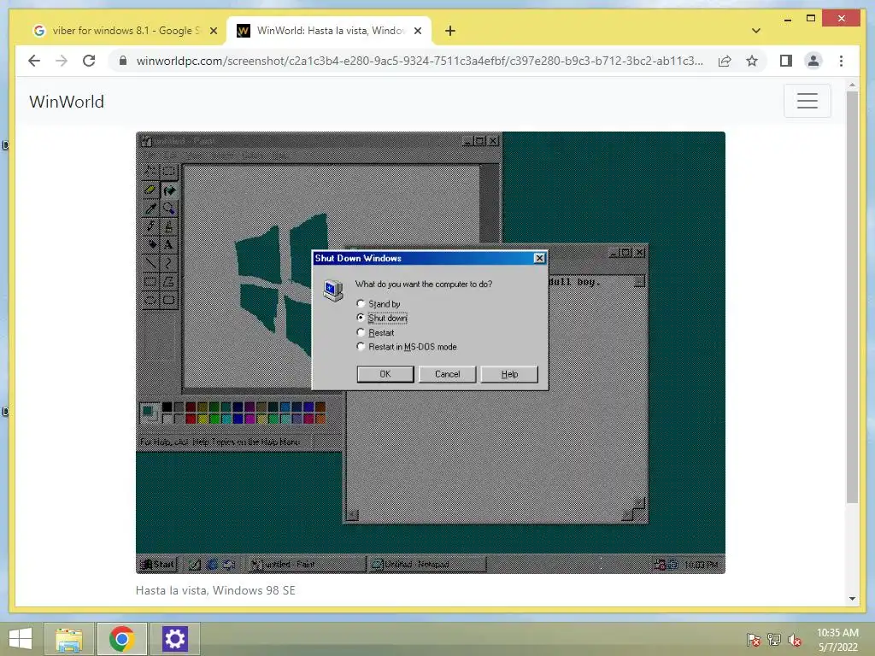Select the Pick Color eyedropper in Paint

point(150,208)
